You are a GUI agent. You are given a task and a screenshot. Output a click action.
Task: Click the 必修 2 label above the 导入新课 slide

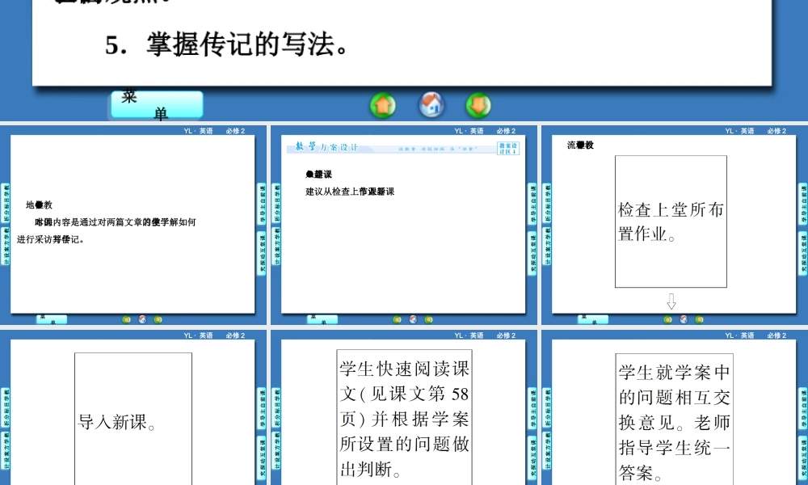point(235,335)
